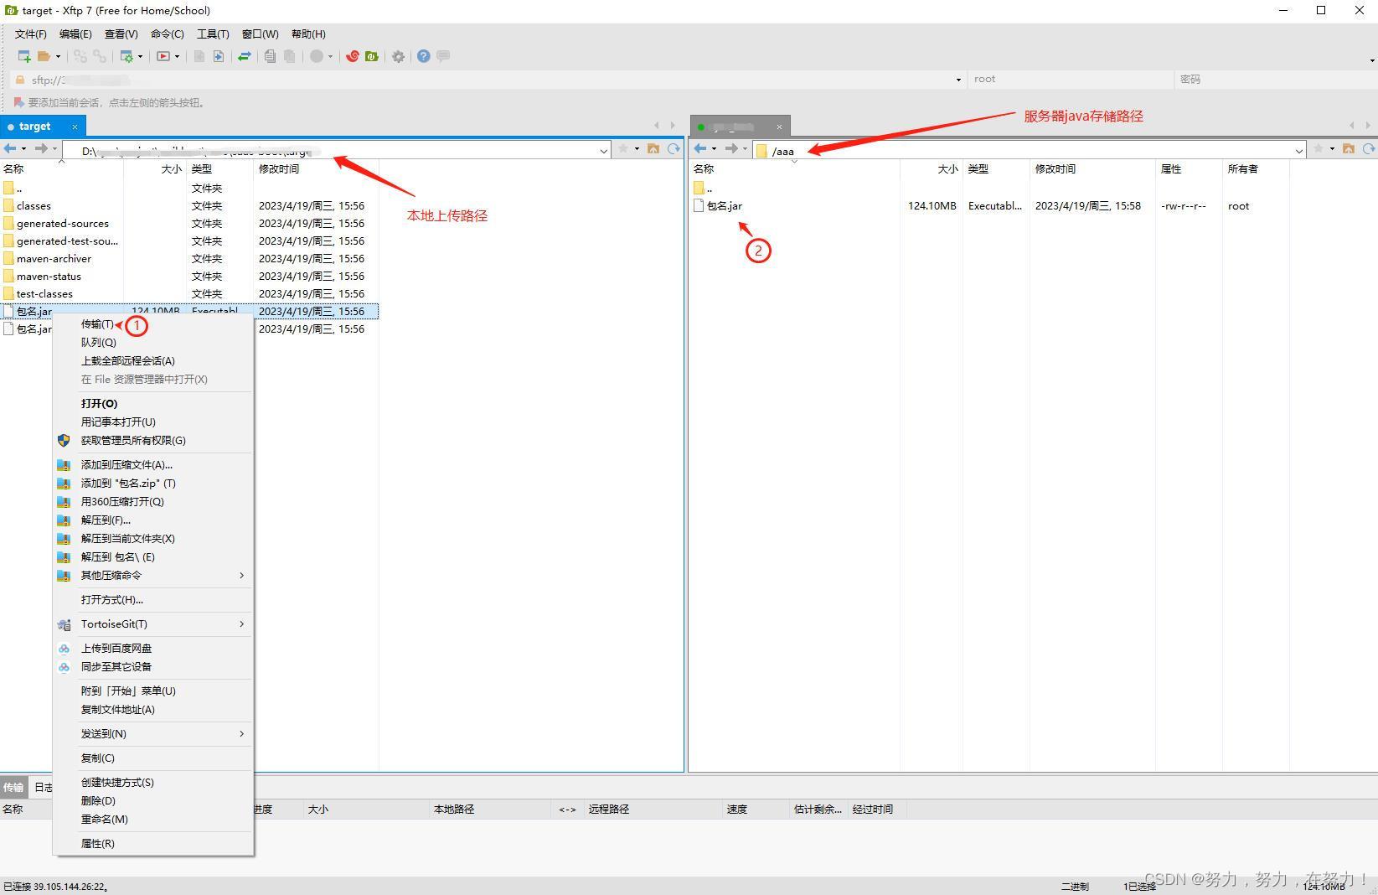Viewport: 1378px width, 895px height.
Task: Click the blue help question mark icon
Action: coord(424,56)
